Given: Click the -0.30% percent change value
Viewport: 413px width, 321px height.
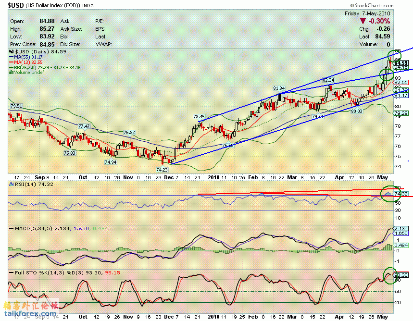Looking at the screenshot, I should pos(379,21).
